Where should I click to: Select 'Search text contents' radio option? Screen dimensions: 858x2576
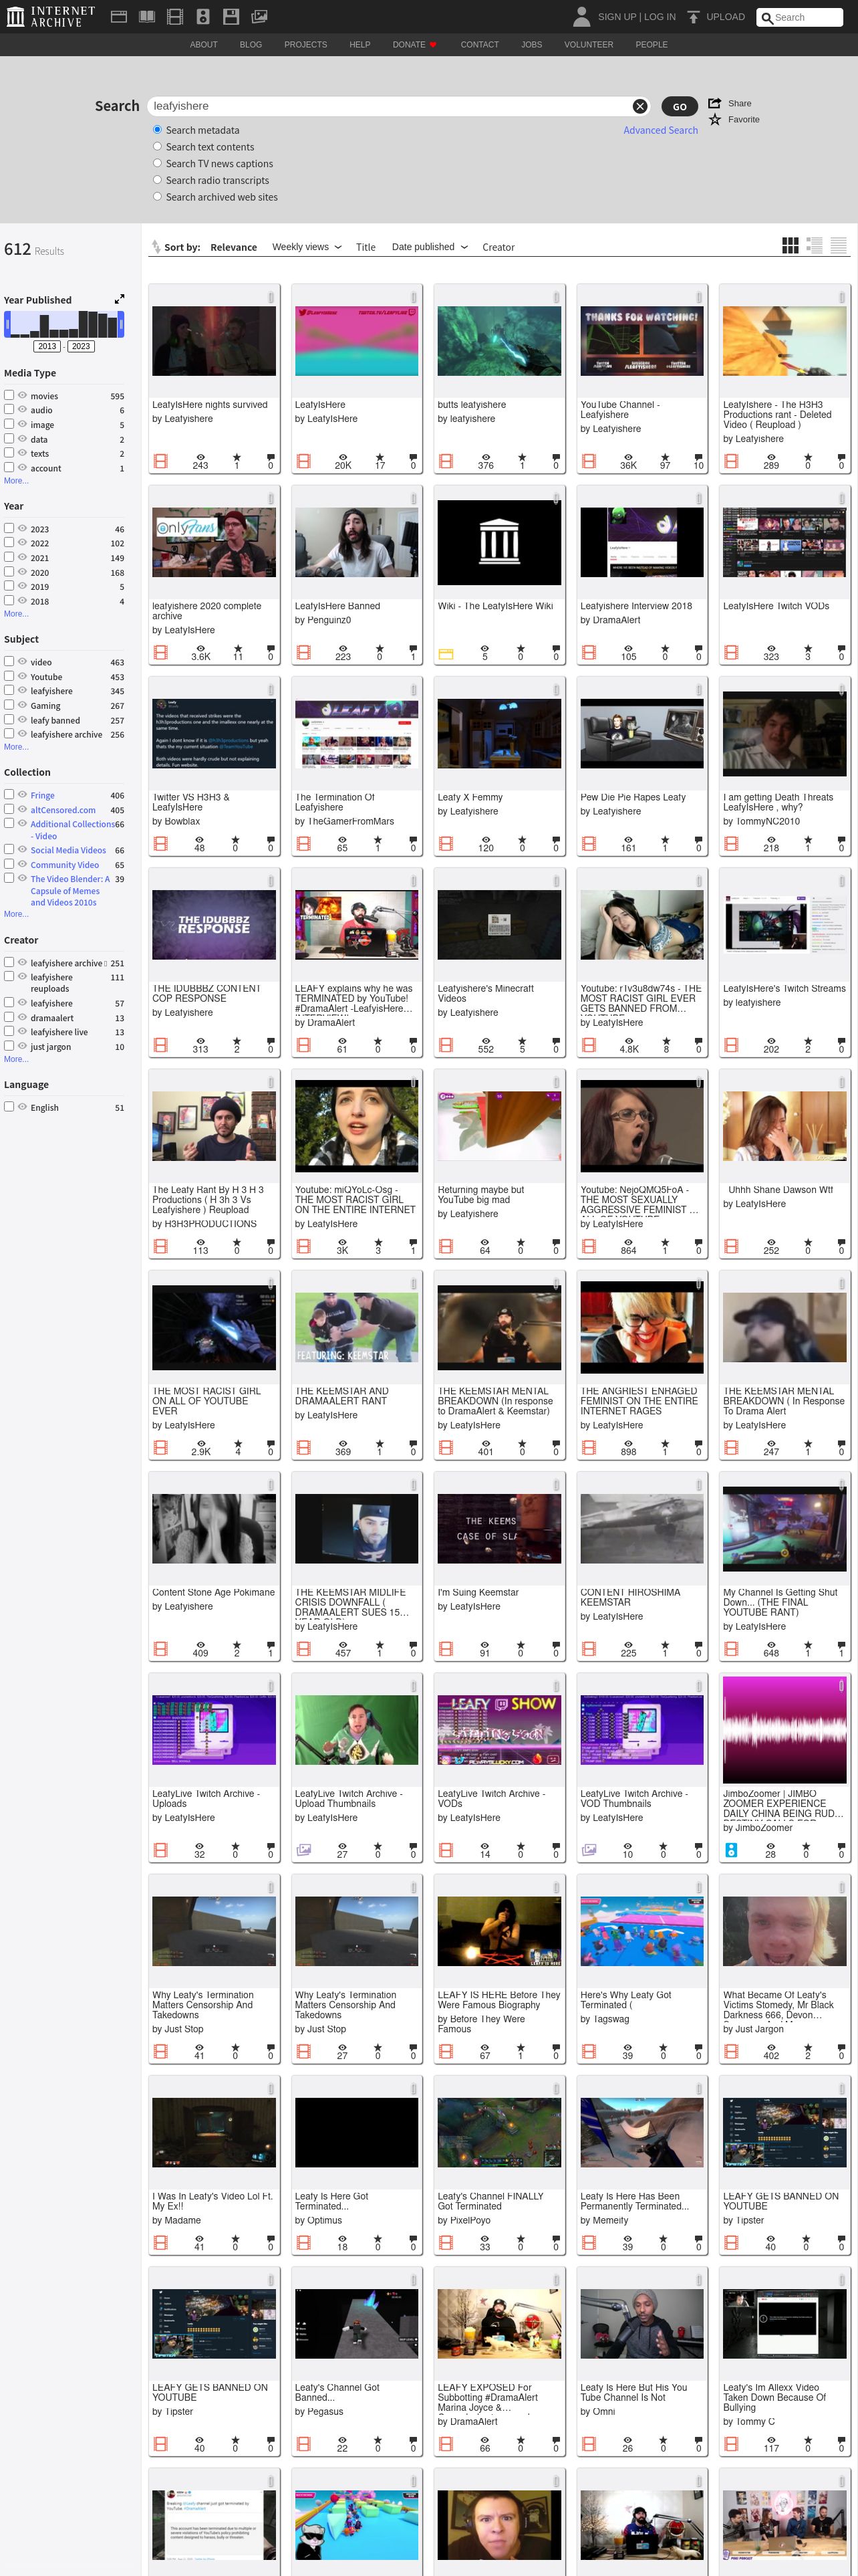tap(157, 147)
